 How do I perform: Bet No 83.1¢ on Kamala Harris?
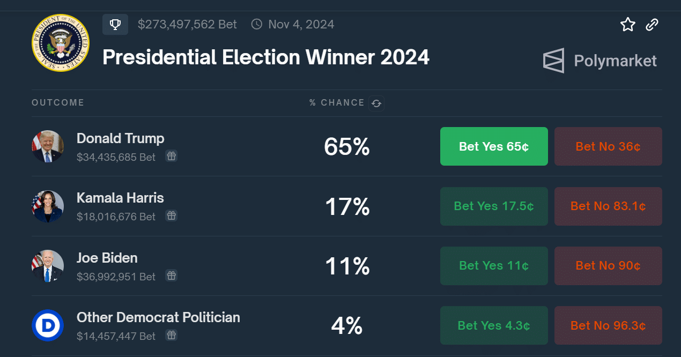tap(608, 206)
